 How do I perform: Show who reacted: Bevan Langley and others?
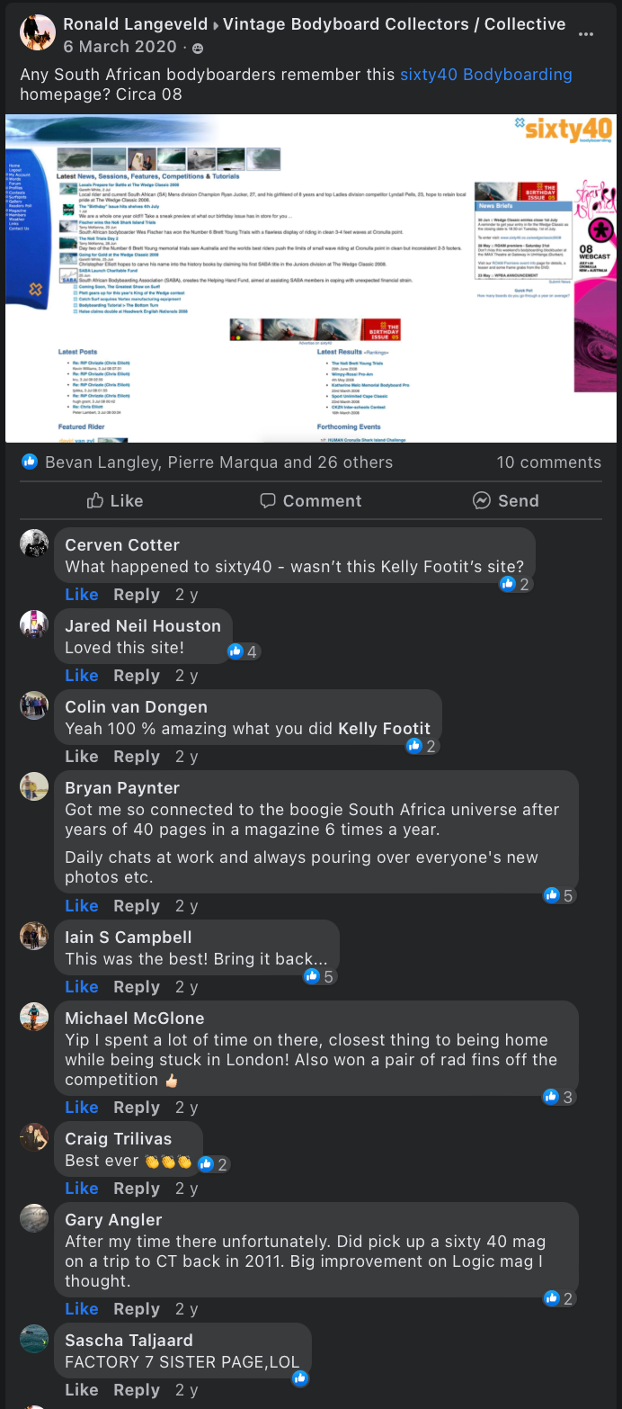[218, 462]
